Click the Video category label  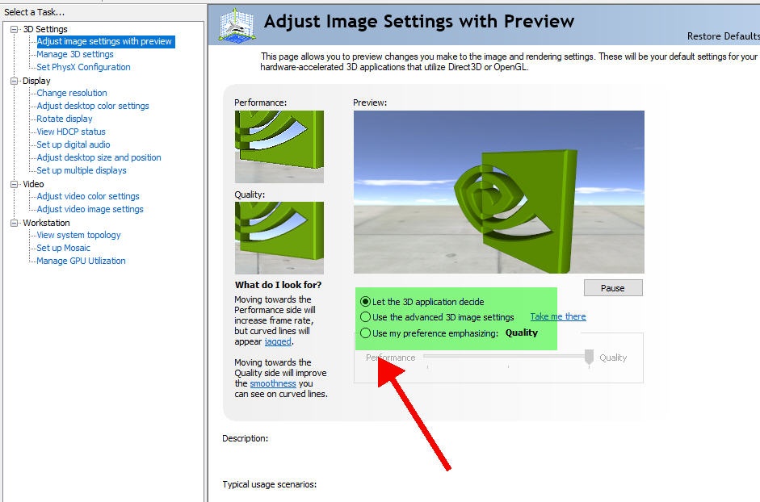pyautogui.click(x=33, y=184)
